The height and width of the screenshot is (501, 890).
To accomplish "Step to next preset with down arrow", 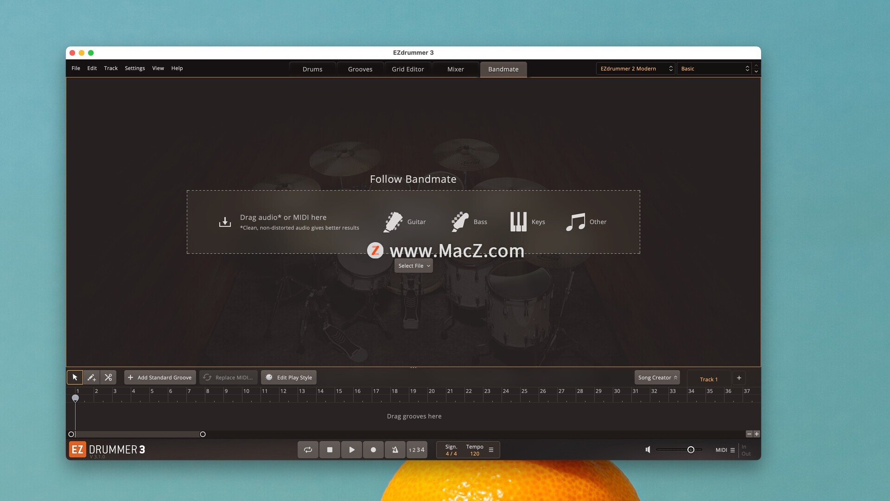I will 756,71.
